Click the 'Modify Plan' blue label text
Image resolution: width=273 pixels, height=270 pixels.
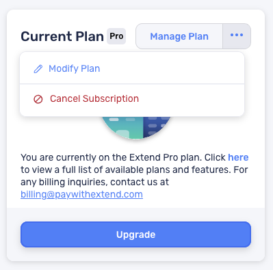(x=75, y=68)
